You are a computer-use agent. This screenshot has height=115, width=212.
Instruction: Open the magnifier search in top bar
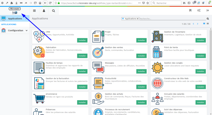point(54,11)
